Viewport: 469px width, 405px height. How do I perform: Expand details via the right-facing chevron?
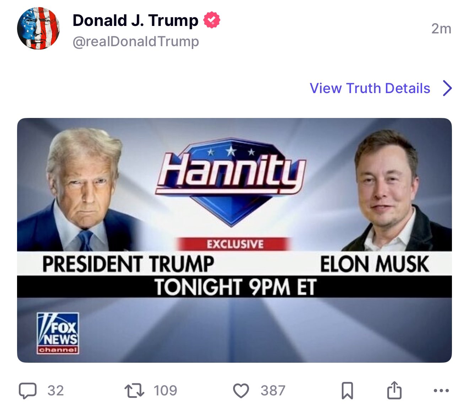[x=447, y=88]
